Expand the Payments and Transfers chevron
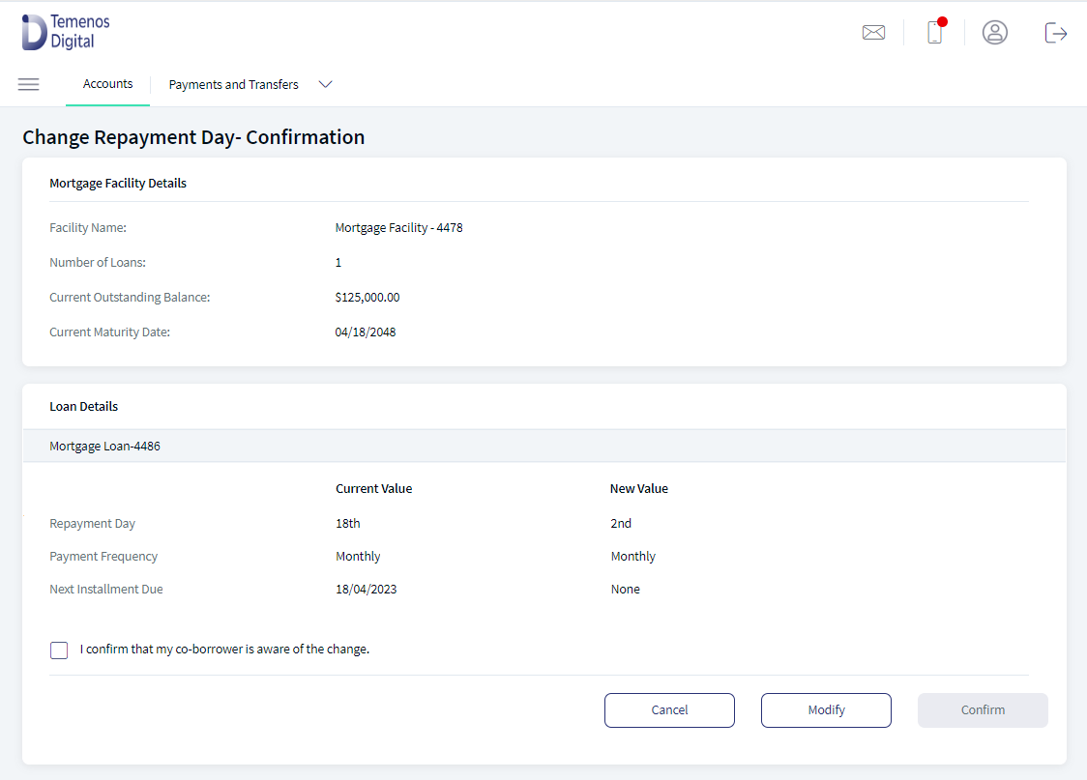Screen dimensions: 1087x780 tap(325, 84)
